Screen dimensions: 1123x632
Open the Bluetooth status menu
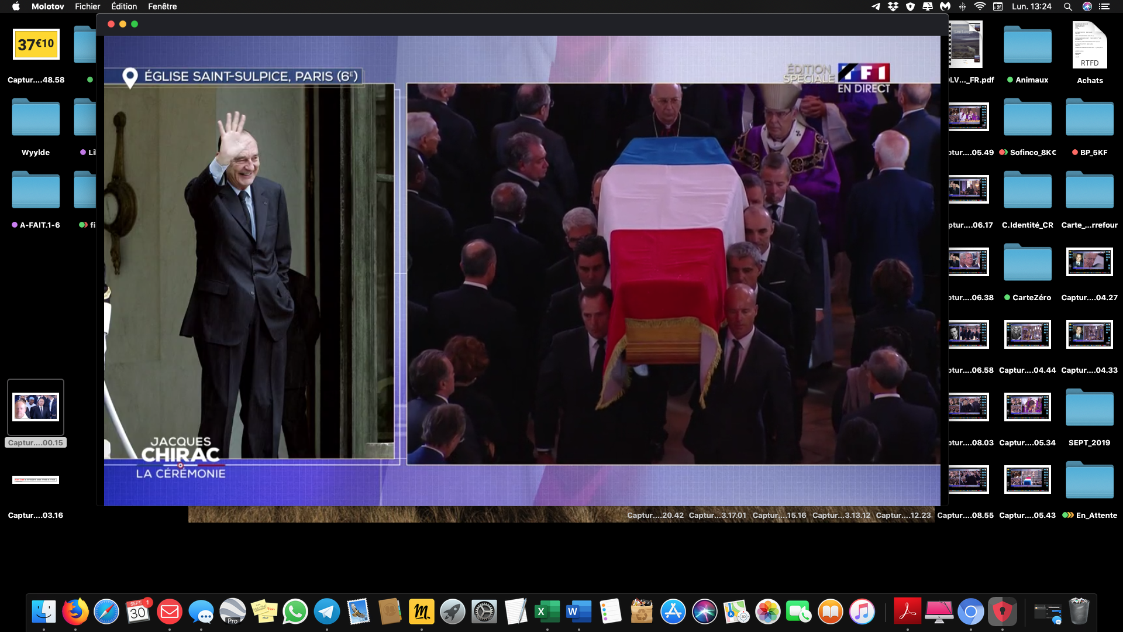[962, 6]
